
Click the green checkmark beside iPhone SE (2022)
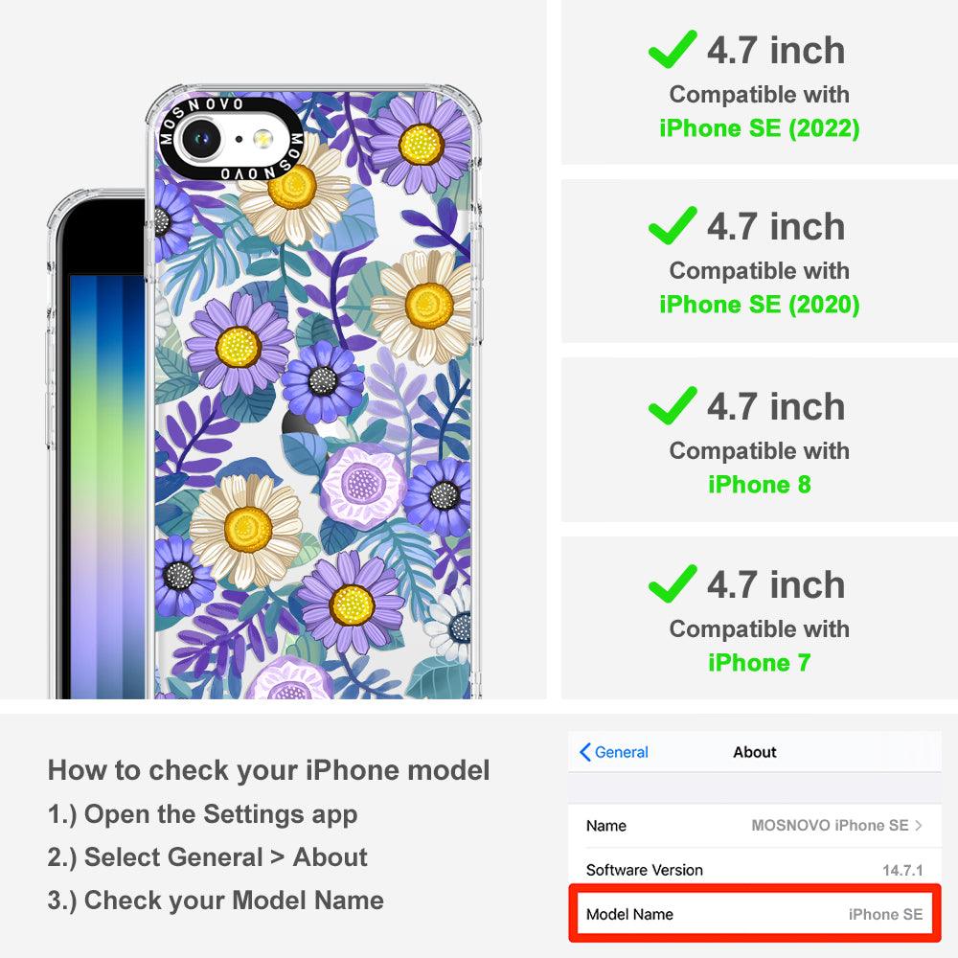673,49
